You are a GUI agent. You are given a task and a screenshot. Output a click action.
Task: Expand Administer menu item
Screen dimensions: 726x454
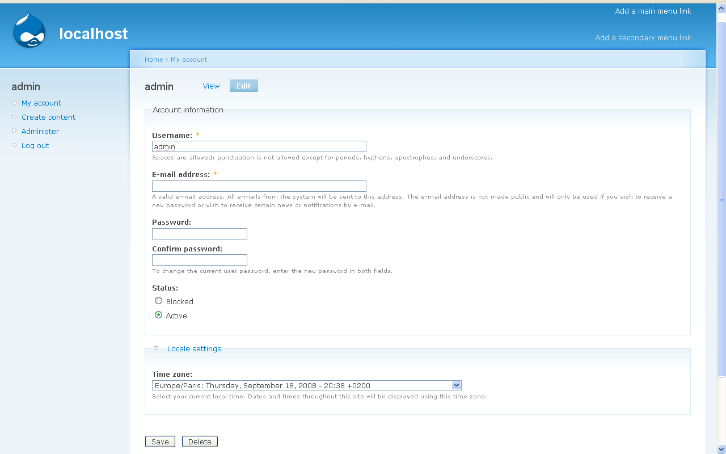click(40, 131)
